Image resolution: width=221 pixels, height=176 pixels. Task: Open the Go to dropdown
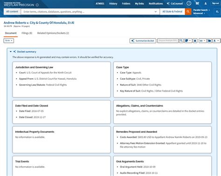(9, 41)
